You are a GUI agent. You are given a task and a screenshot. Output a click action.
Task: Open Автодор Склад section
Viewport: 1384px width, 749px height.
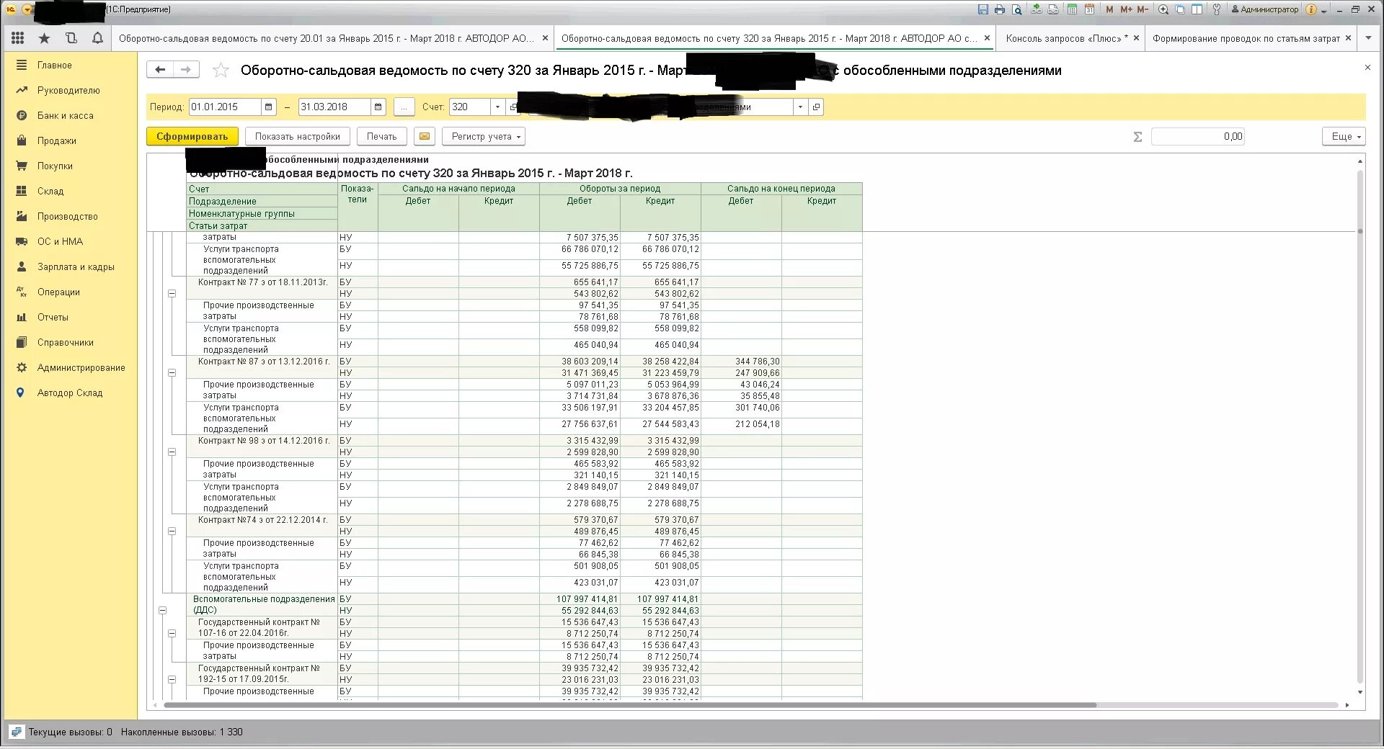[x=70, y=393]
